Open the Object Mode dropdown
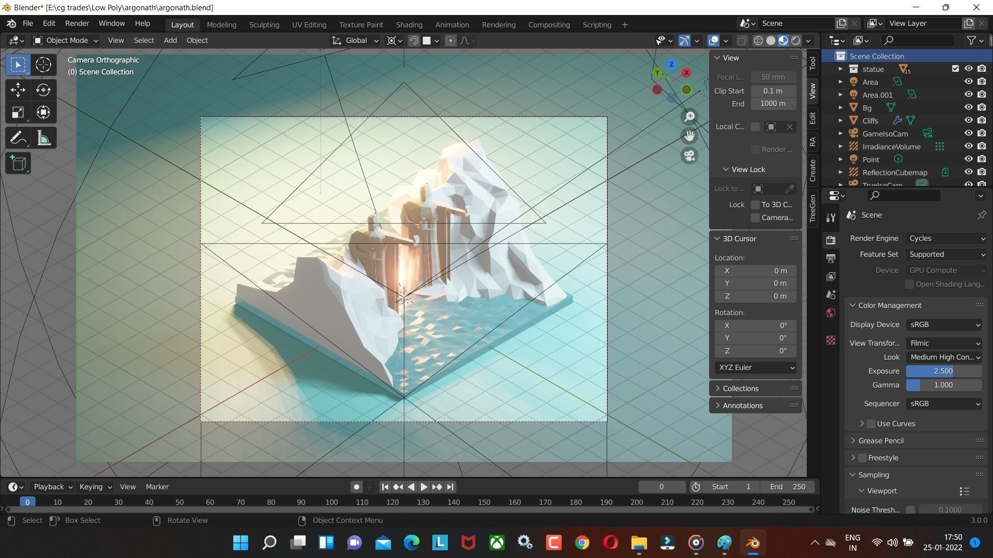The image size is (993, 558). (x=66, y=40)
